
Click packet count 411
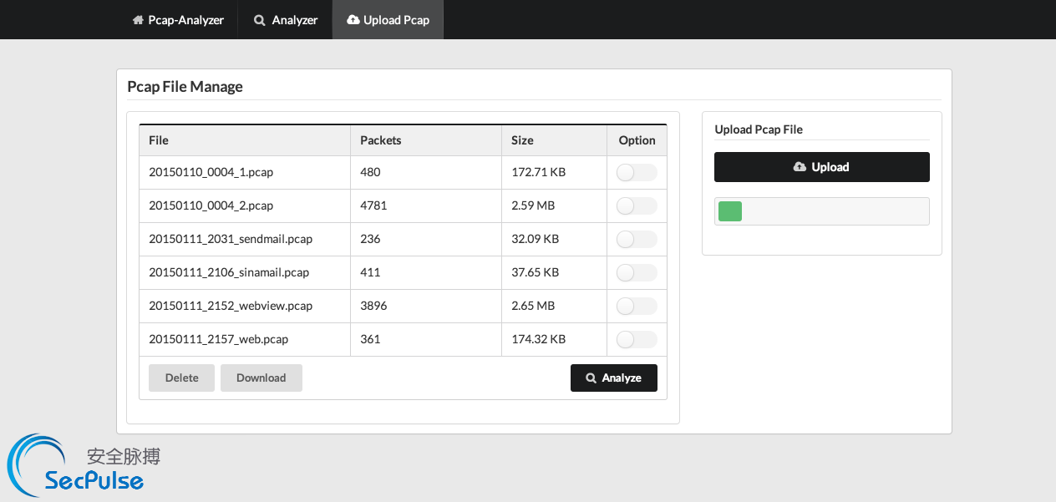coord(370,272)
